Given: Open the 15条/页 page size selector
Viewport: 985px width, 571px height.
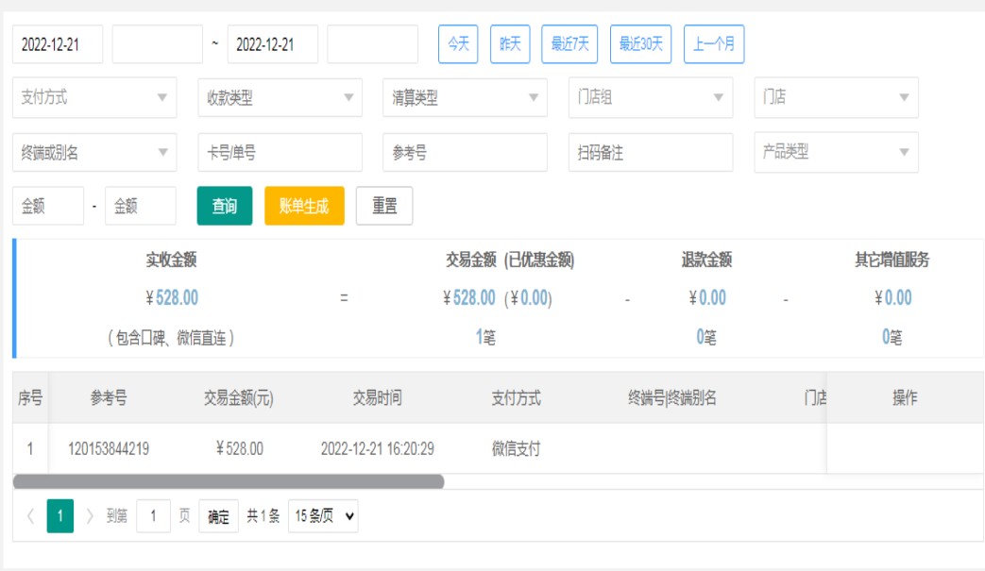Looking at the screenshot, I should coord(323,516).
